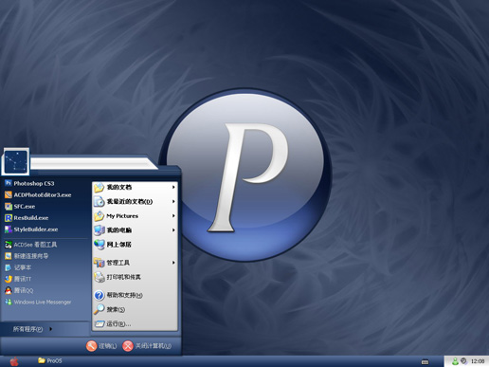Image resolution: width=489 pixels, height=367 pixels.
Task: Select My Pictures menu entry text
Action: [x=122, y=216]
